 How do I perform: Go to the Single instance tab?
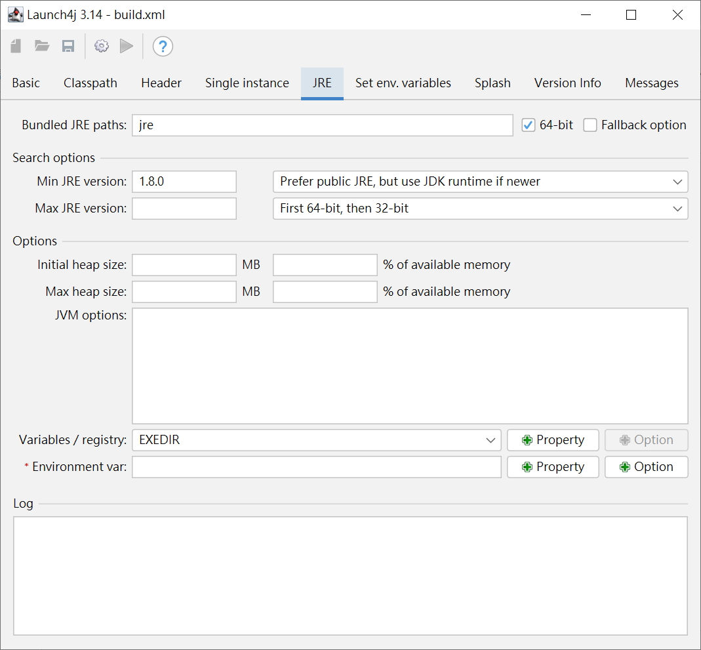pyautogui.click(x=247, y=83)
